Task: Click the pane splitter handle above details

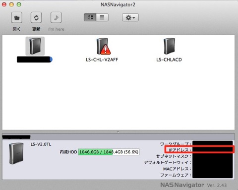Action: tap(118, 132)
